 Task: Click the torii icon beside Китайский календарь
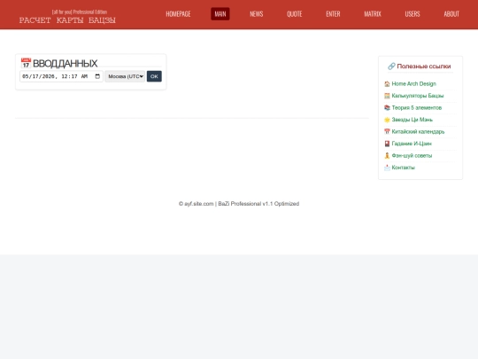tap(387, 131)
